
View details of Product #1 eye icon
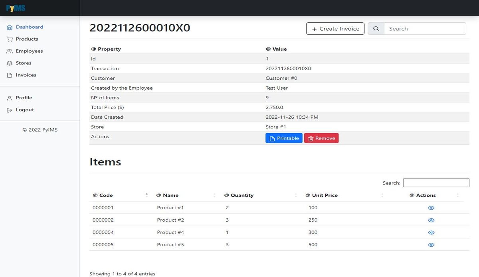click(431, 208)
